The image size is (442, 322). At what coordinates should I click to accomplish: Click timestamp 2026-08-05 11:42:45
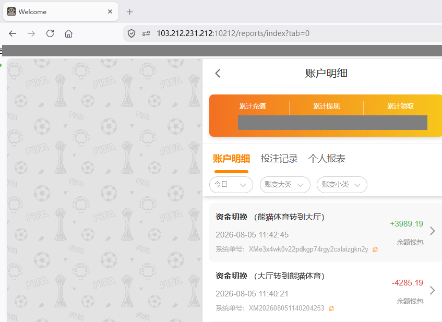(x=252, y=235)
